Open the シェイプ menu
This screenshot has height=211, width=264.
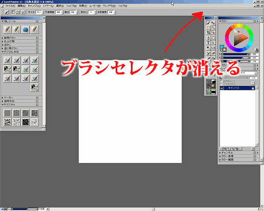click(71, 6)
